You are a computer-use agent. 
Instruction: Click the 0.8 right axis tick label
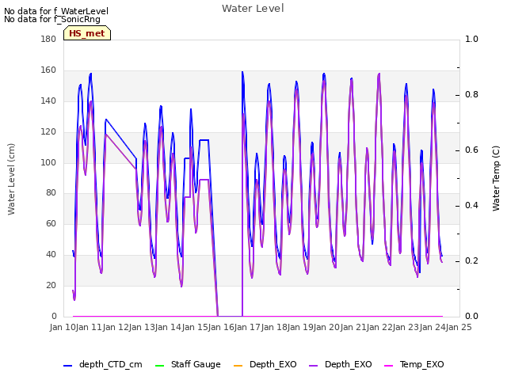[x=471, y=95]
